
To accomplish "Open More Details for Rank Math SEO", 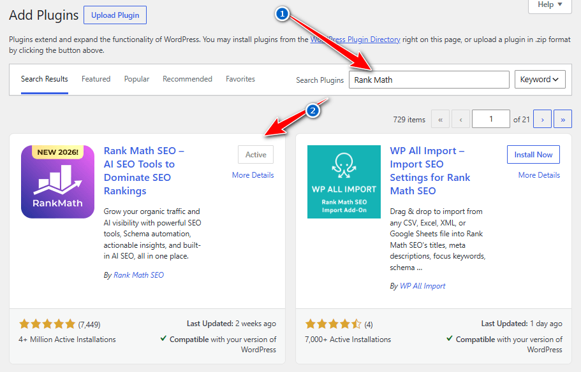I will coord(253,175).
